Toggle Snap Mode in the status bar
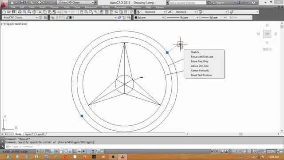 pos(43,151)
